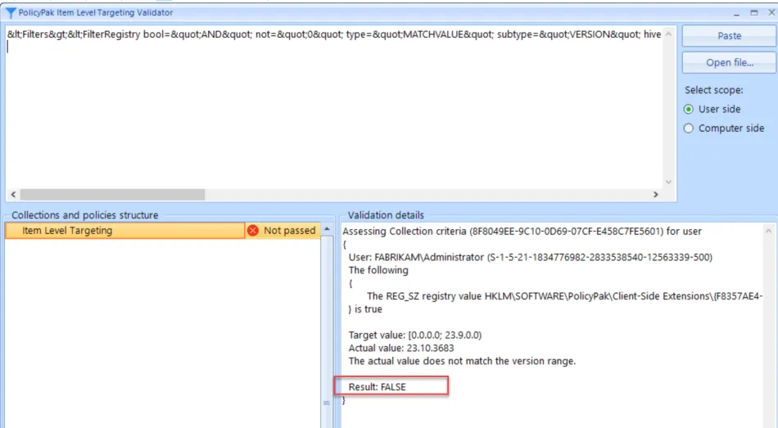This screenshot has width=778, height=428.
Task: Click up arrow of XML box vertical scrollbar
Action: coord(668,35)
